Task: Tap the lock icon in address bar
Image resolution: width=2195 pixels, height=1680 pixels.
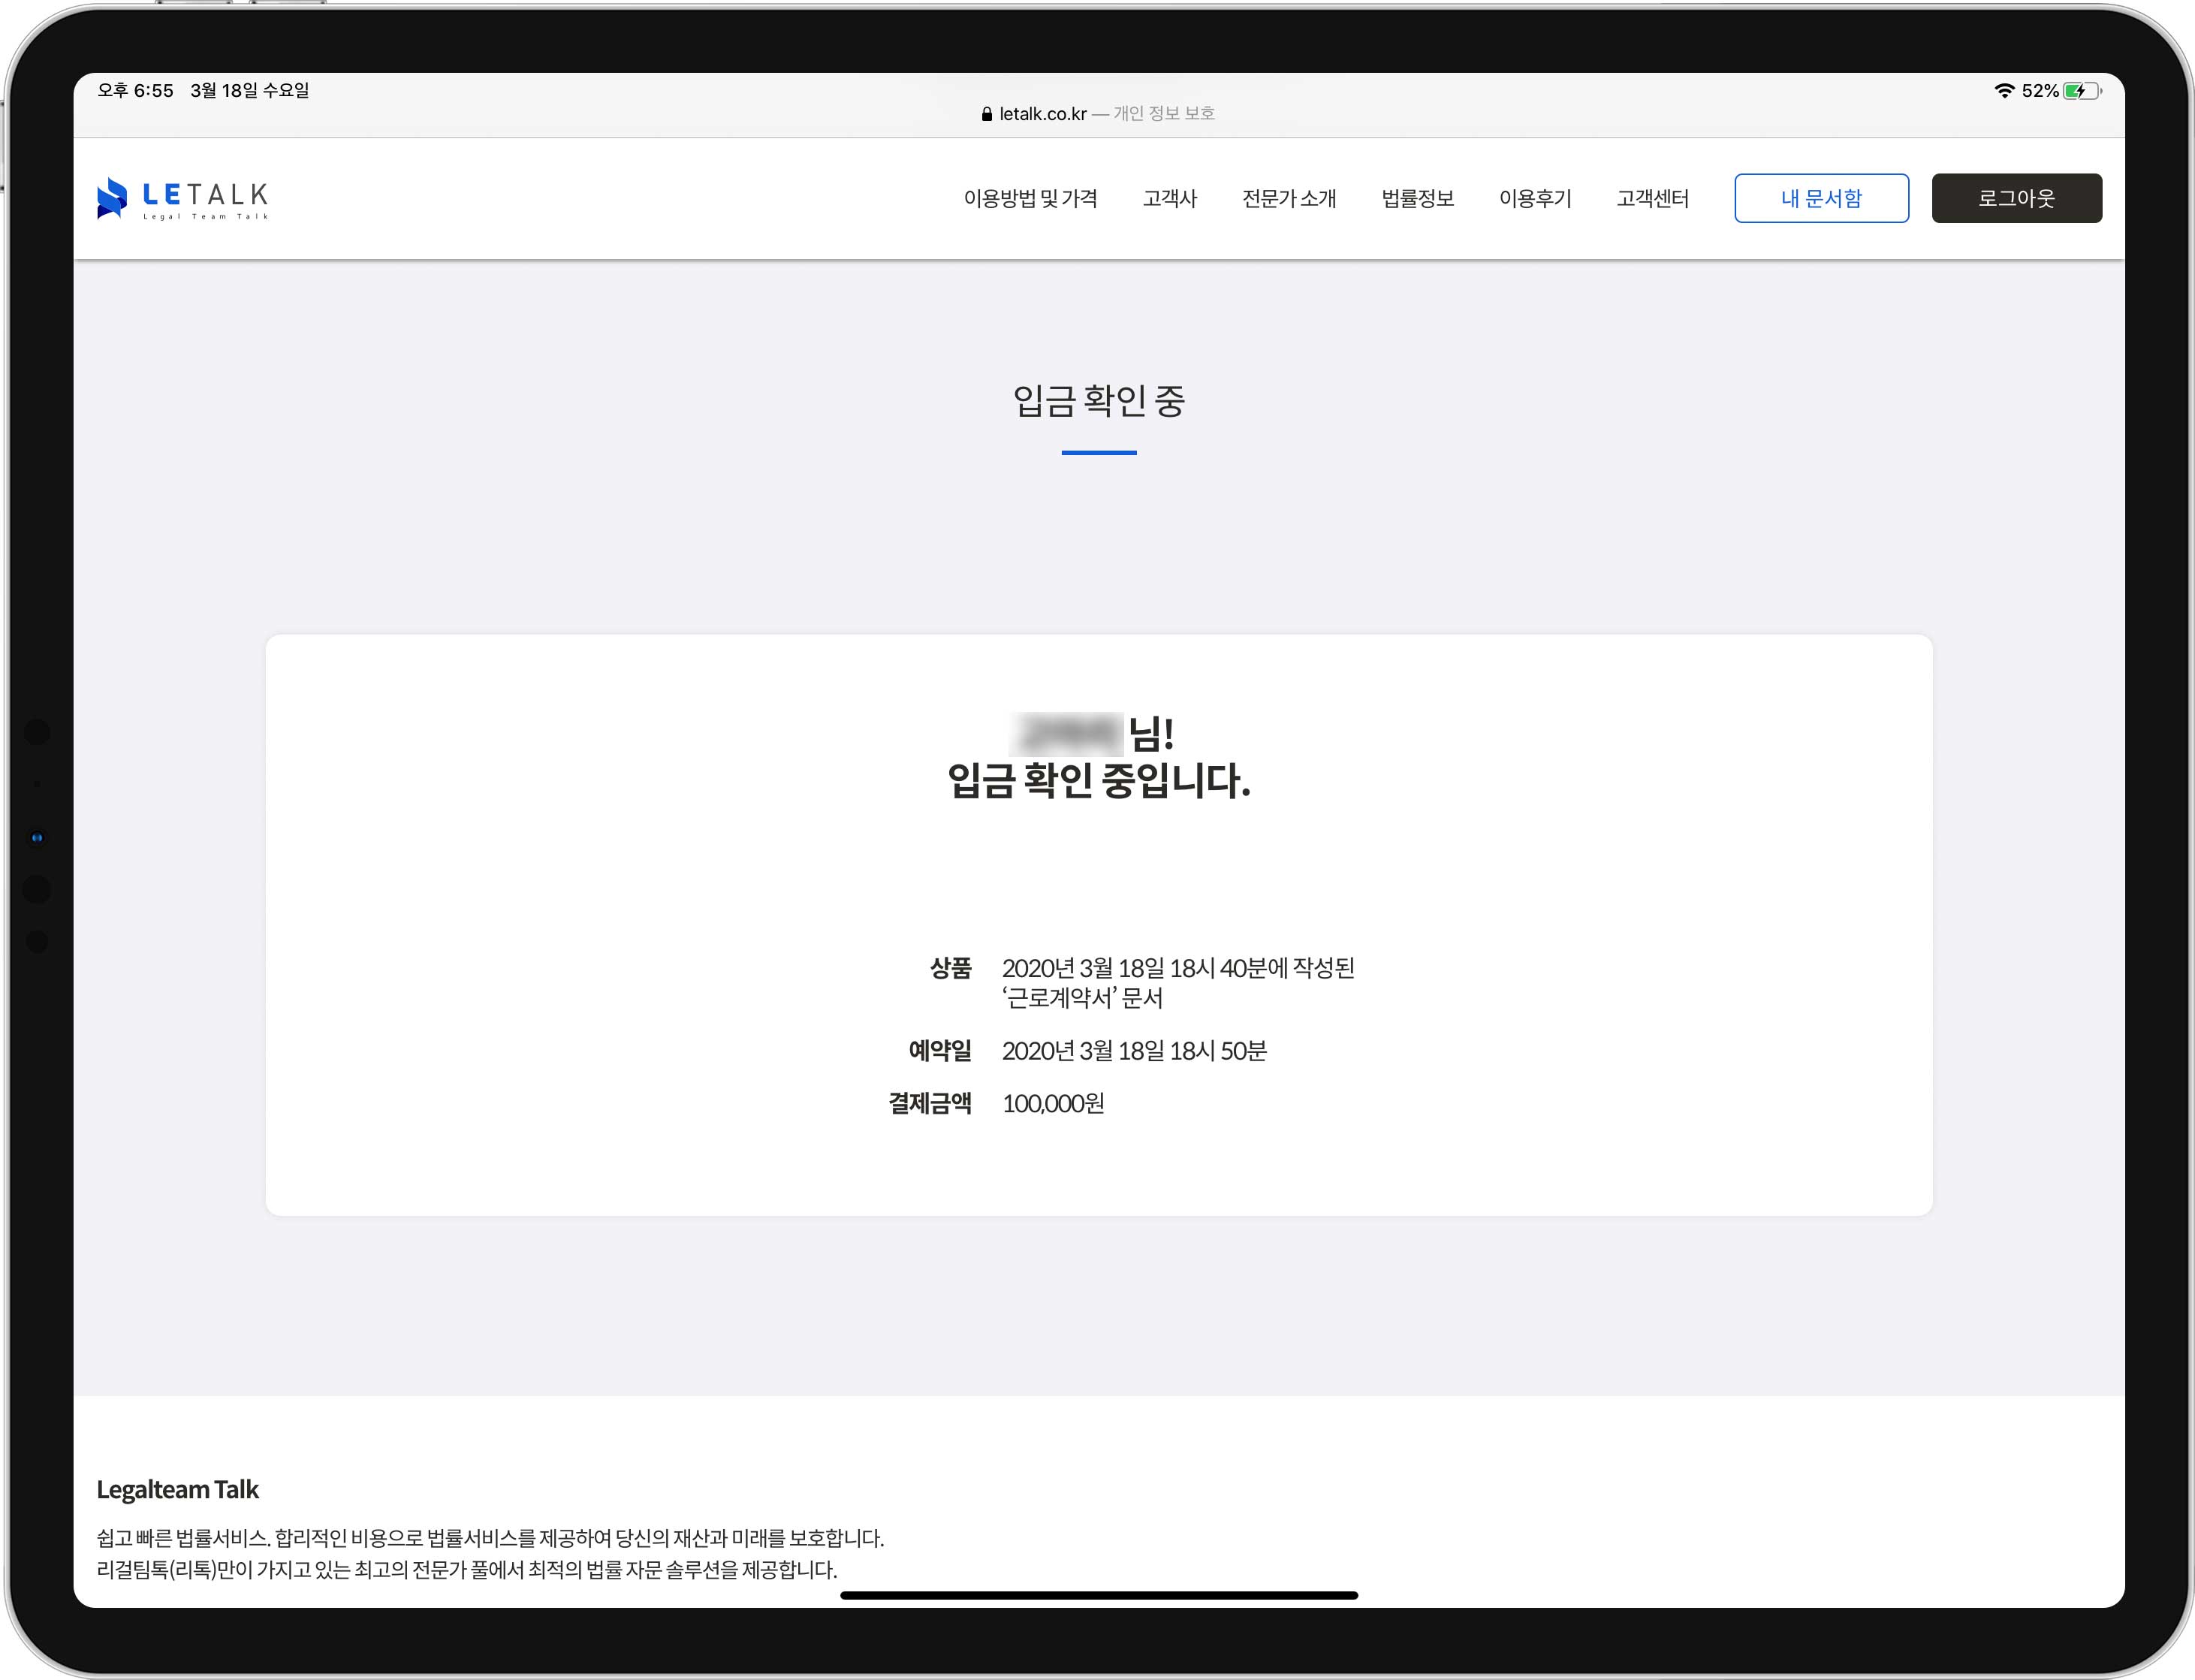Action: (986, 114)
